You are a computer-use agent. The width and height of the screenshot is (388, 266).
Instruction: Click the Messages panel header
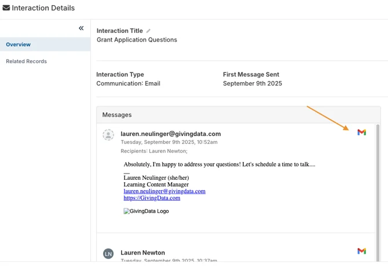239,115
